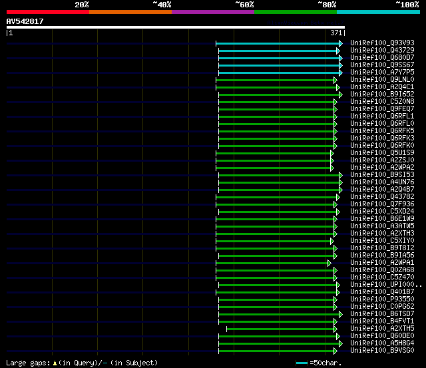Click the UniRef100_Q93V93 hit label

[x=382, y=43]
